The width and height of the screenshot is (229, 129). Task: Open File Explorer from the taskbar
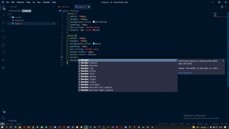tap(20, 127)
